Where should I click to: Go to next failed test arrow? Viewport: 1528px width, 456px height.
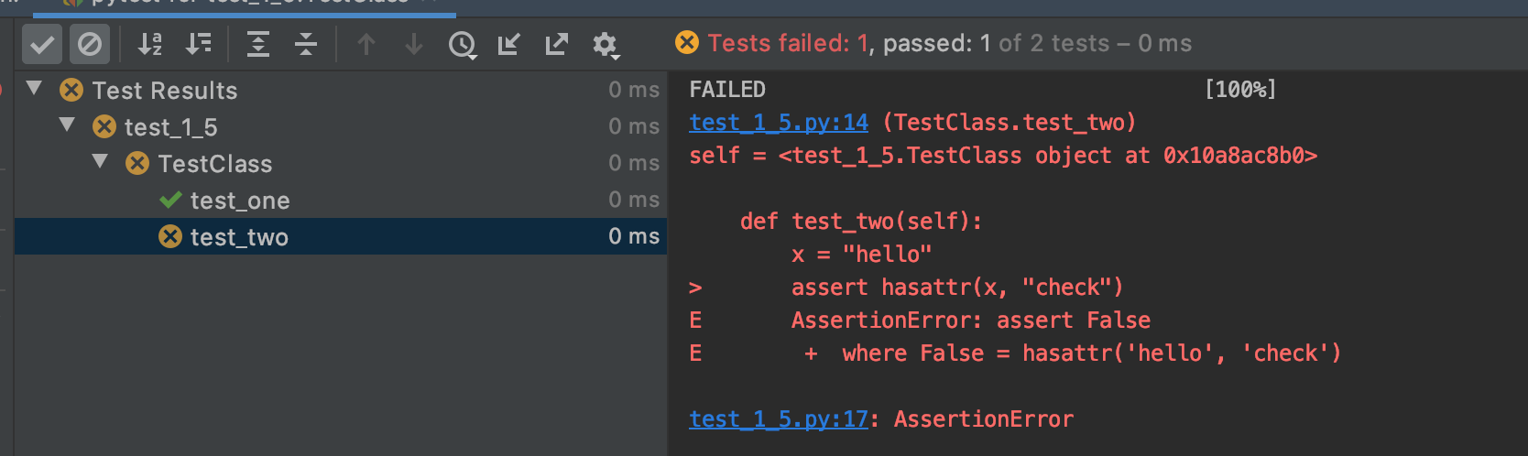click(x=414, y=44)
